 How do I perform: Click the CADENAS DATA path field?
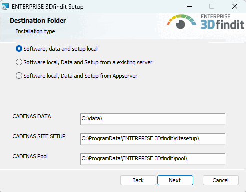coord(153,119)
